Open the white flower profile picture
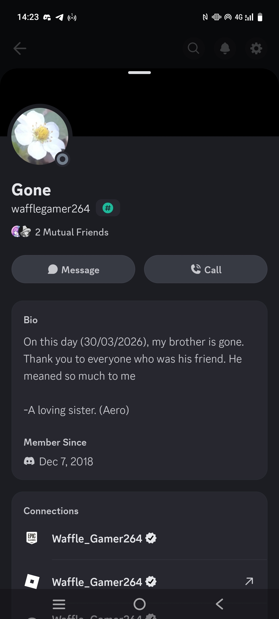The width and height of the screenshot is (279, 619). pyautogui.click(x=40, y=136)
